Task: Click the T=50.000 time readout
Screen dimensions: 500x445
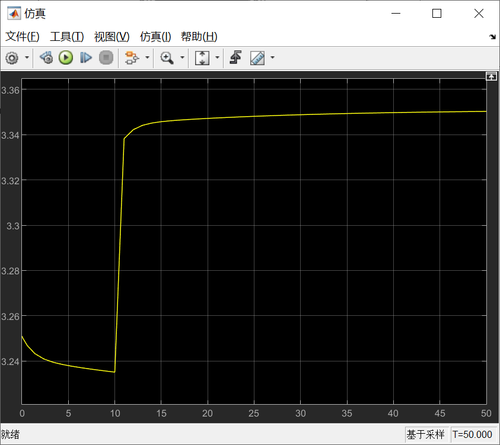Action: [x=472, y=434]
